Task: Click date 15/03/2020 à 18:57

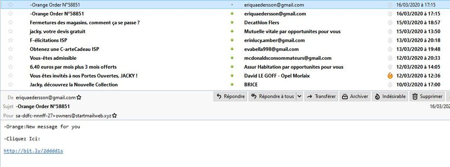Action: tap(418, 22)
